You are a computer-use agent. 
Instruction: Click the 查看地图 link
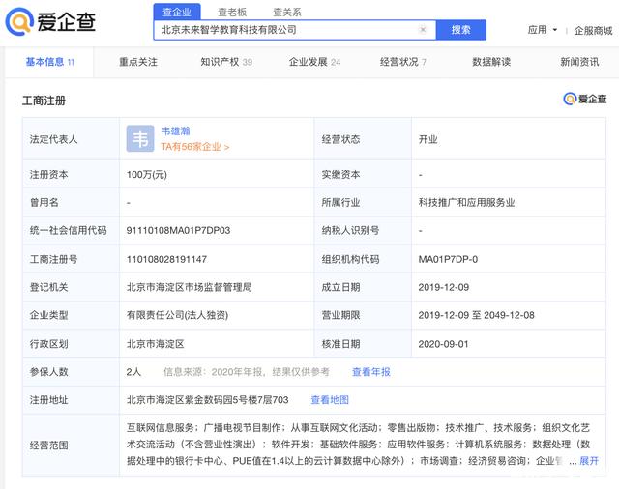(x=330, y=400)
